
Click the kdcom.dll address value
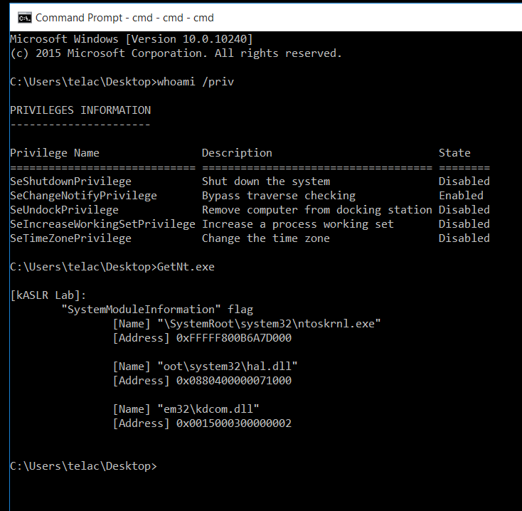(234, 423)
